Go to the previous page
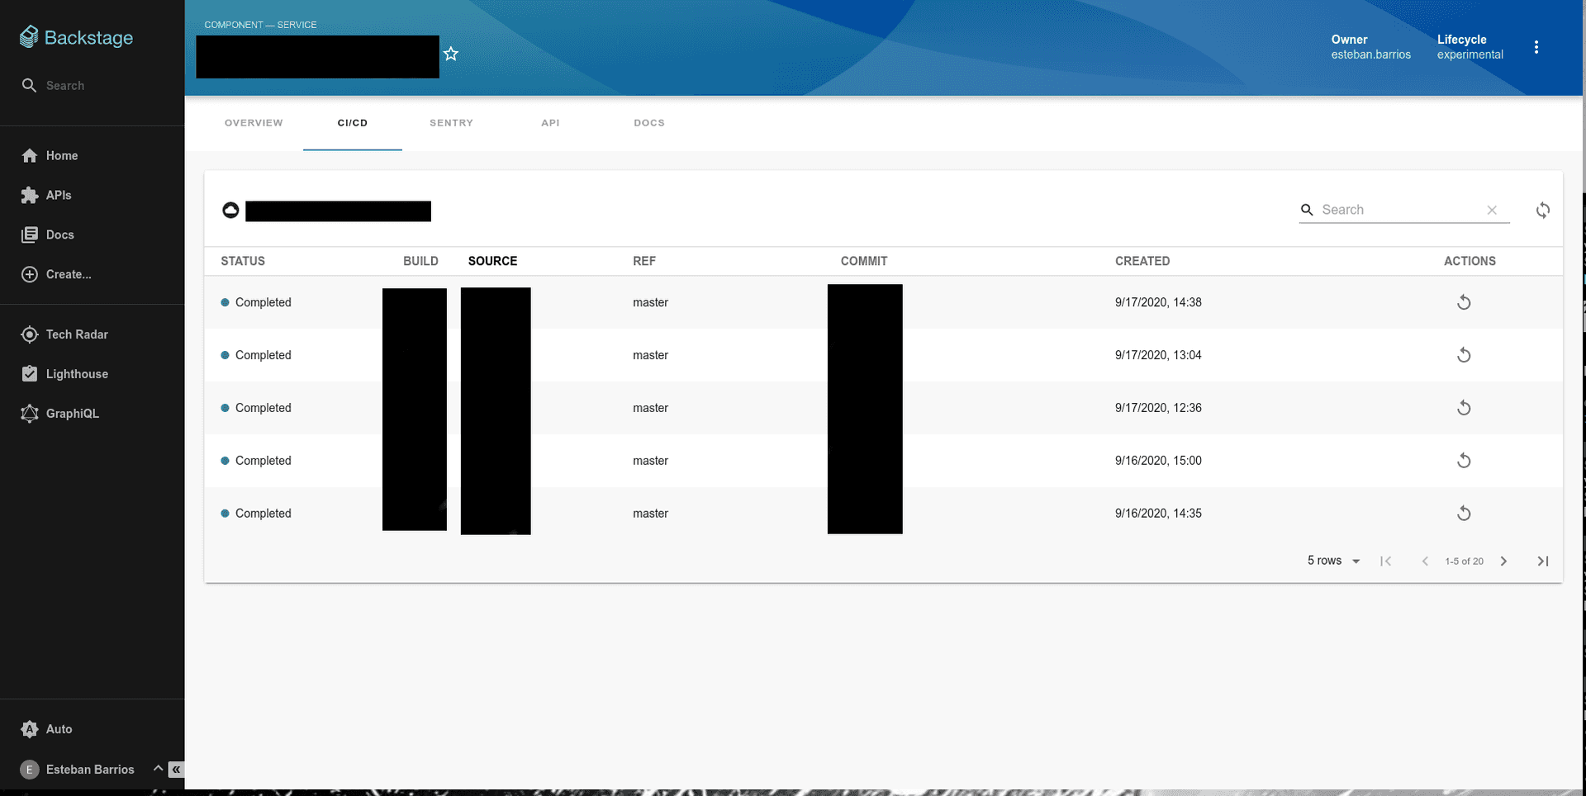 click(x=1425, y=561)
